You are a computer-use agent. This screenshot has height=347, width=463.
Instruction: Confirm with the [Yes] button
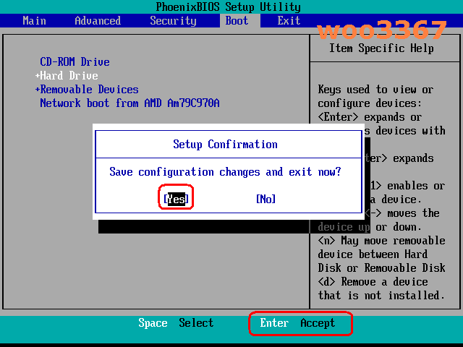(176, 200)
